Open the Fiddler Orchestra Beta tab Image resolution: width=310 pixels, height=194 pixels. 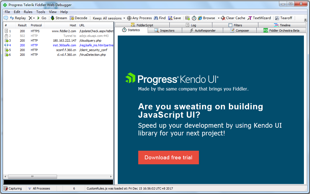[281, 31]
